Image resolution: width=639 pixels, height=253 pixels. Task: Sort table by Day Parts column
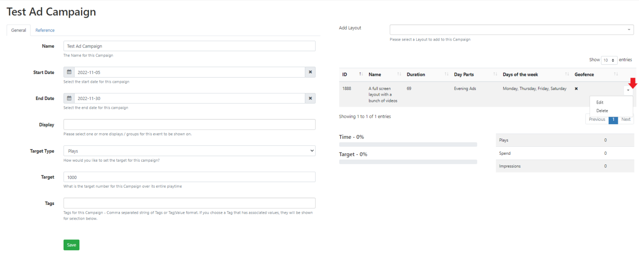click(x=495, y=74)
